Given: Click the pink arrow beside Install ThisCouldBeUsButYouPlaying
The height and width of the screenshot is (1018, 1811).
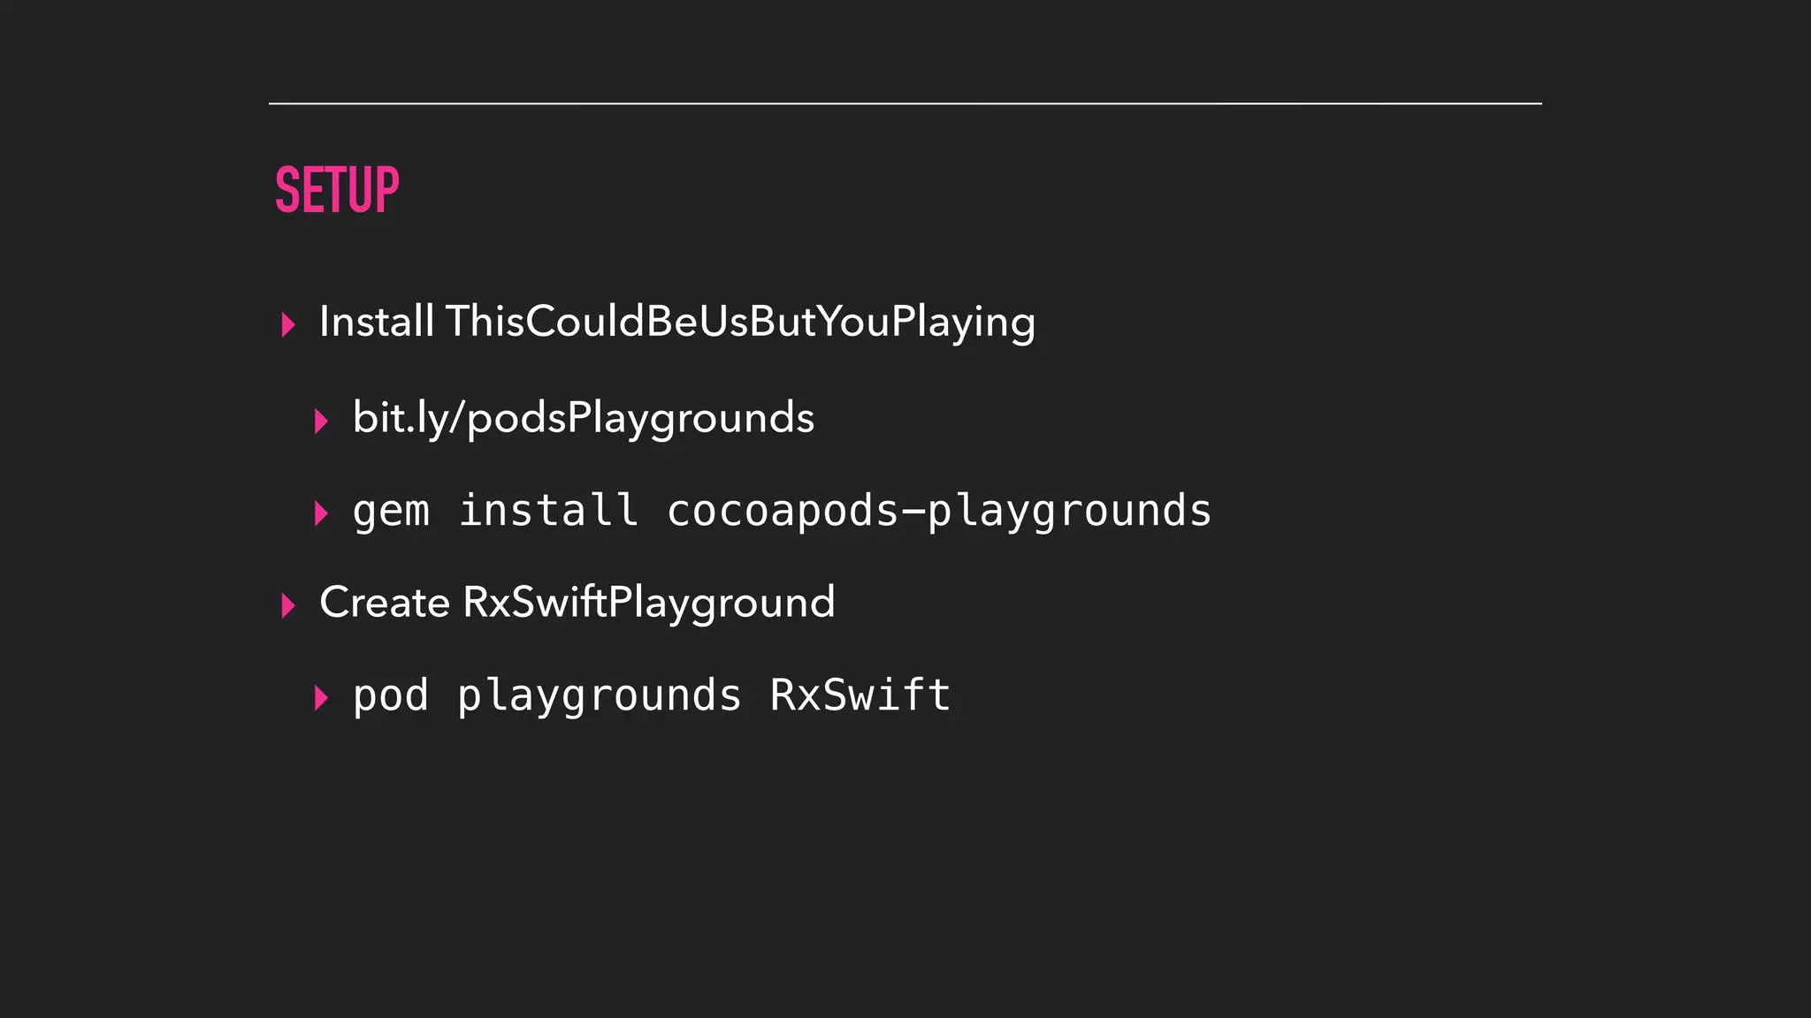Looking at the screenshot, I should coord(287,324).
